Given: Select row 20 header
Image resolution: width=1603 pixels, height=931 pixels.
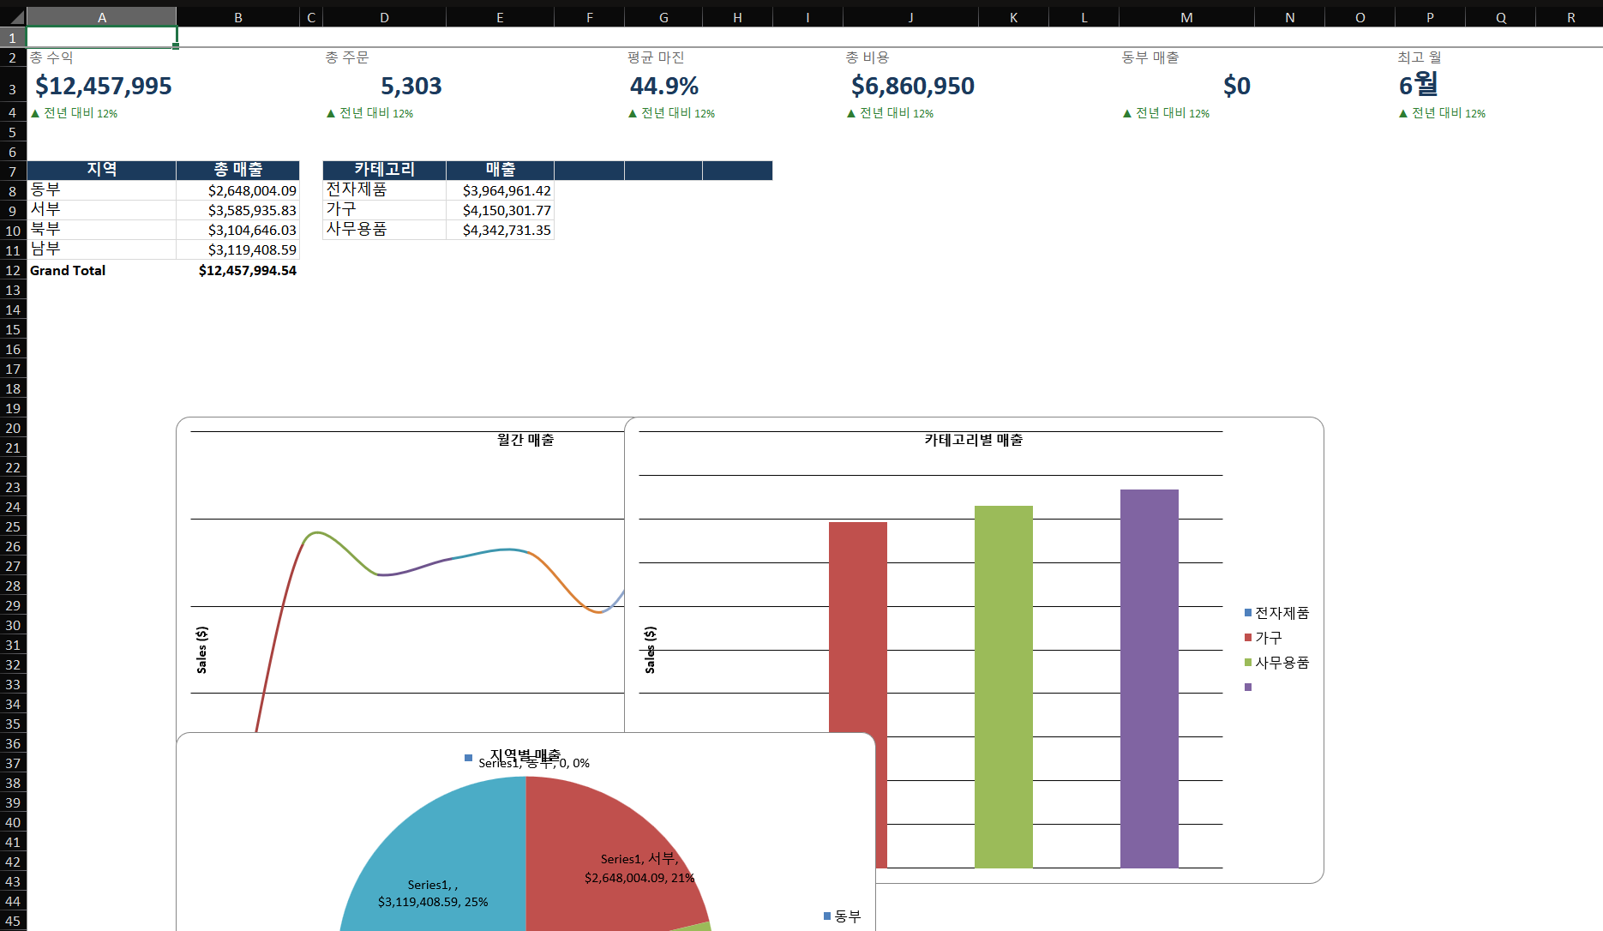Looking at the screenshot, I should (13, 428).
